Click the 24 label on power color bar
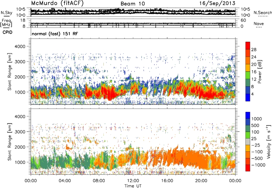 point(254,57)
